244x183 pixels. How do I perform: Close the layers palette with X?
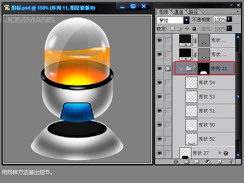[x=238, y=5]
